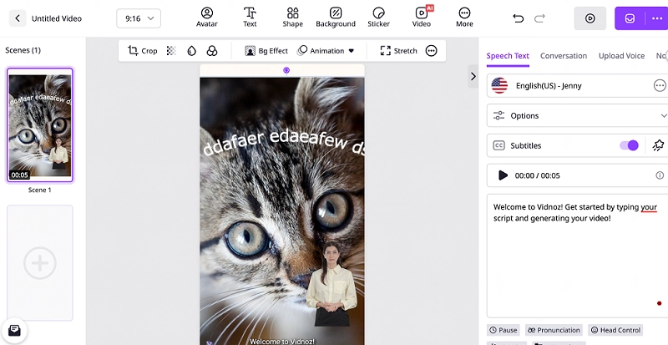
Task: Collapse the right panel with the arrow
Action: click(473, 76)
